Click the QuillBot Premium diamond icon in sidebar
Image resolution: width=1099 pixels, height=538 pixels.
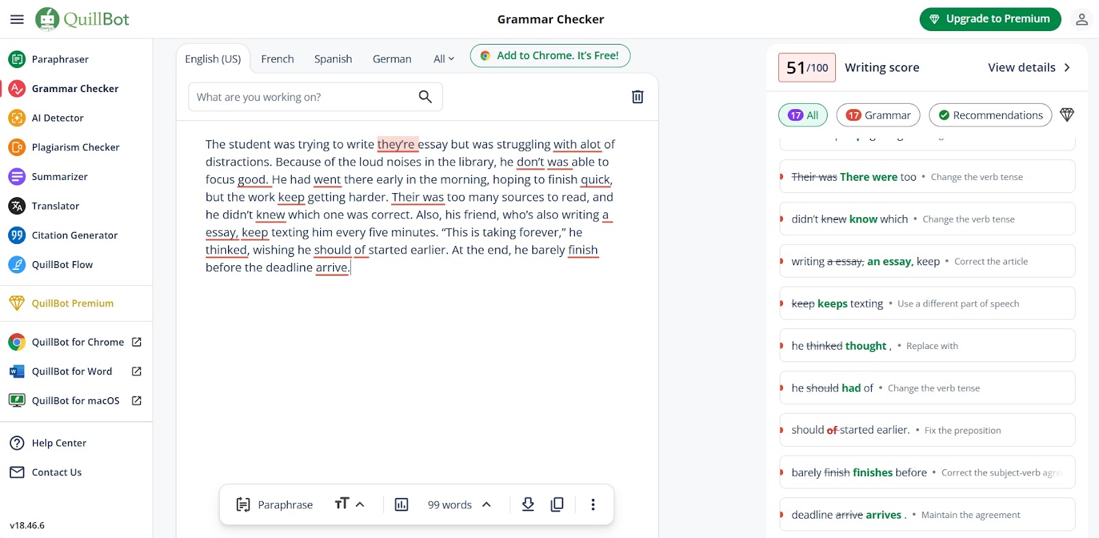(17, 303)
